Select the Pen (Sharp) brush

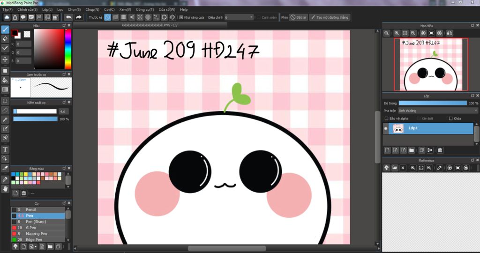click(38, 222)
